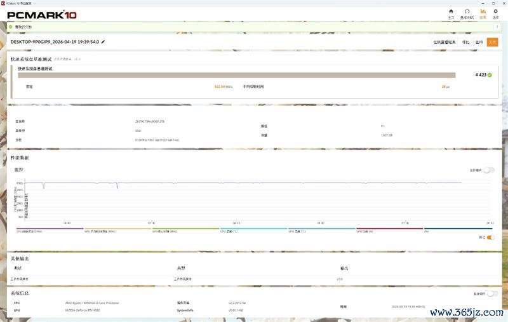Click the orange bandwidth MB/s value
The width and height of the screenshot is (508, 322).
(224, 87)
